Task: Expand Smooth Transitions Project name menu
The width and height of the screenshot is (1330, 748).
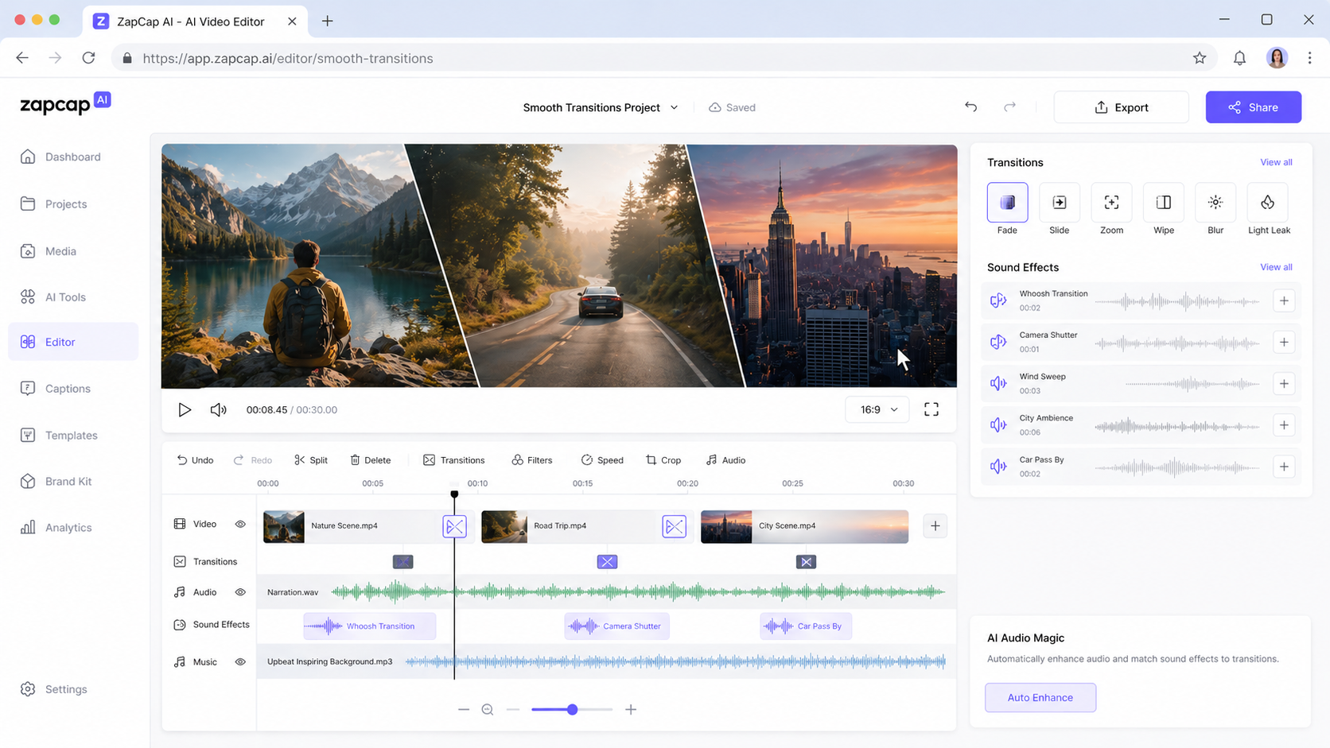Action: [601, 107]
